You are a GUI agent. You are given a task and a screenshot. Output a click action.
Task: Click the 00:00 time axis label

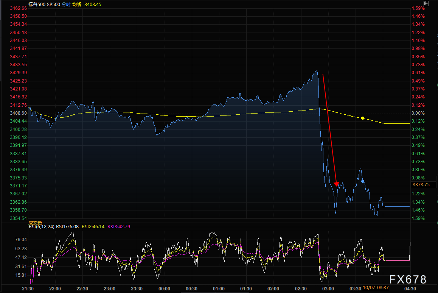(x=164, y=288)
